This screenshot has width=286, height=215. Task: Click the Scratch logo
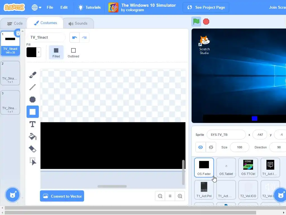point(14,7)
